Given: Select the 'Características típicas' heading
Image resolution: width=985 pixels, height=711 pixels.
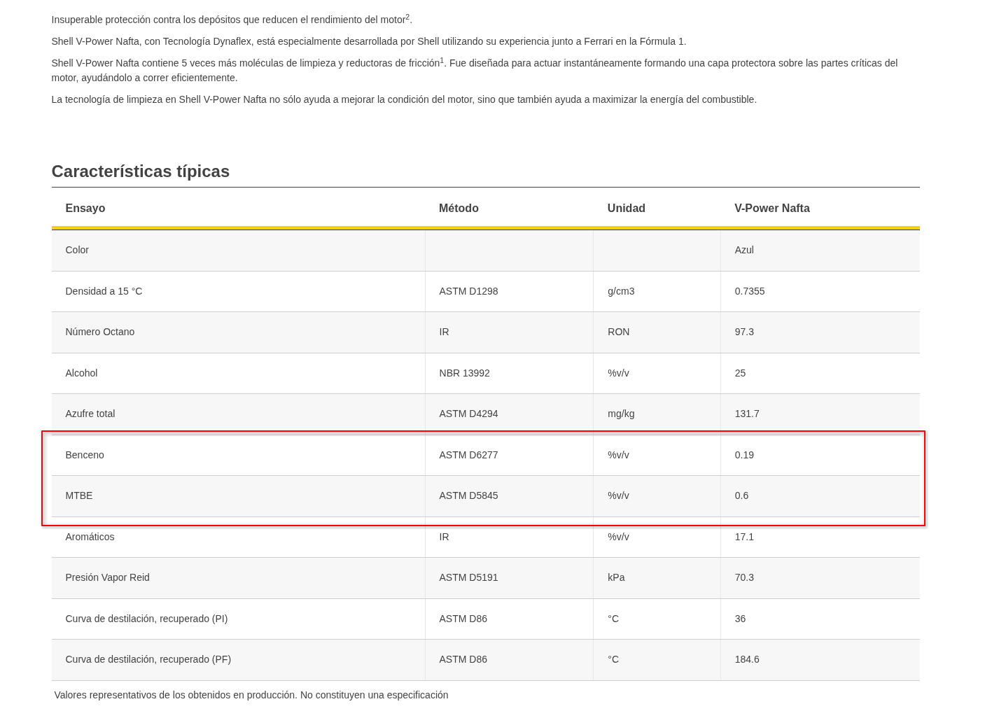Looking at the screenshot, I should tap(141, 171).
